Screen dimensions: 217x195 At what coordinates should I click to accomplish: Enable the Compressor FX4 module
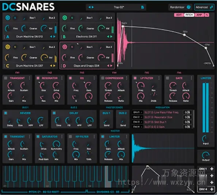[103, 78]
